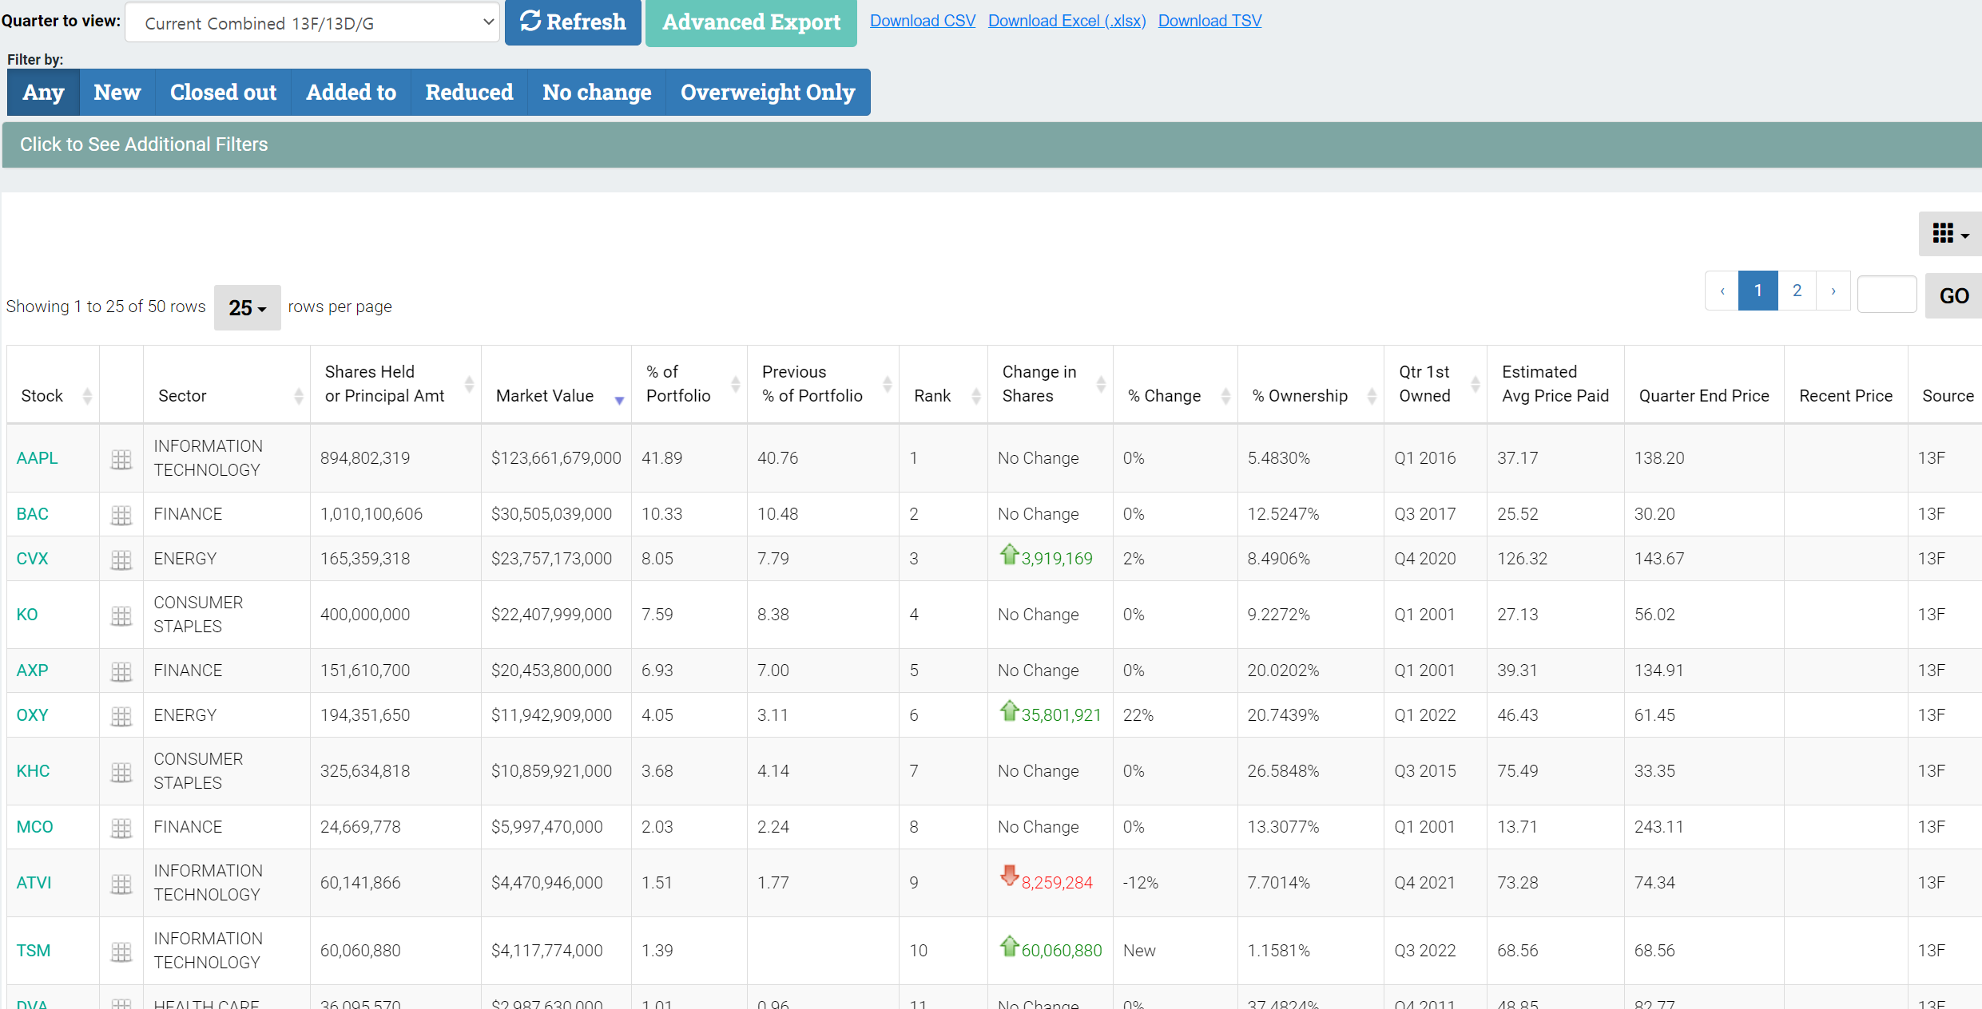The width and height of the screenshot is (1982, 1009).
Task: Open the 25 rows per page dropdown
Action: pyautogui.click(x=247, y=307)
